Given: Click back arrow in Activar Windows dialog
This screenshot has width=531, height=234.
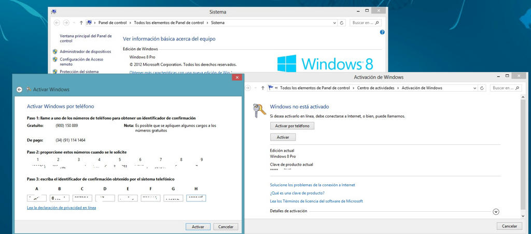Looking at the screenshot, I should 19,89.
